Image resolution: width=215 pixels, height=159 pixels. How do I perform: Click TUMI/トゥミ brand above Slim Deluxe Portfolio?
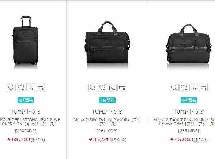(107, 112)
